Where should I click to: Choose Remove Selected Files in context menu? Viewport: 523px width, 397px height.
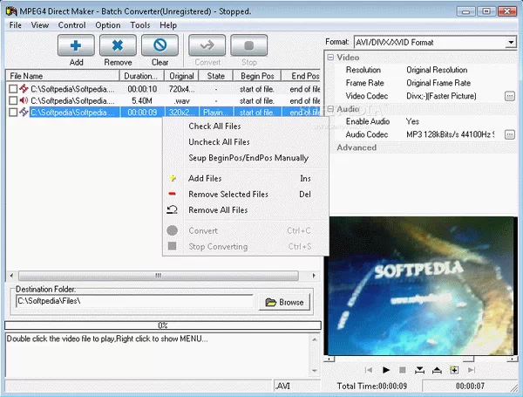tap(246, 194)
